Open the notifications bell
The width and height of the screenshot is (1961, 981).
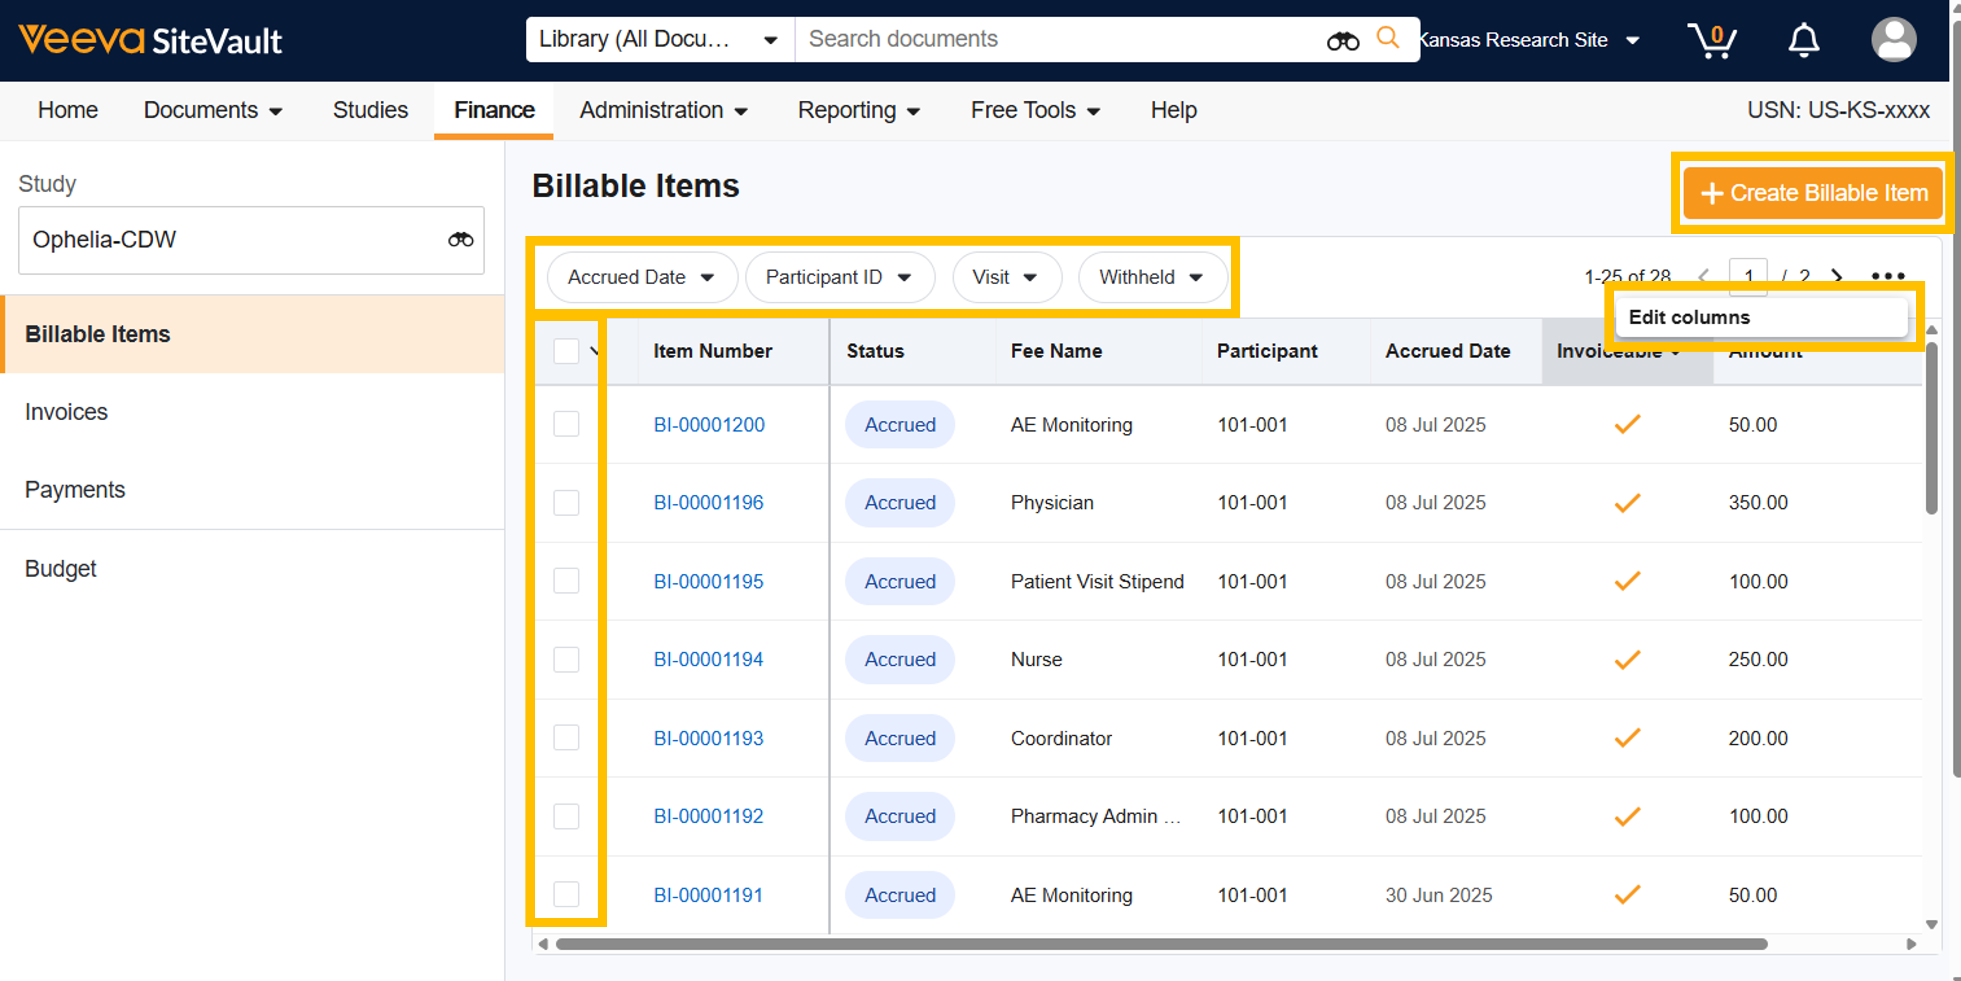click(1803, 40)
